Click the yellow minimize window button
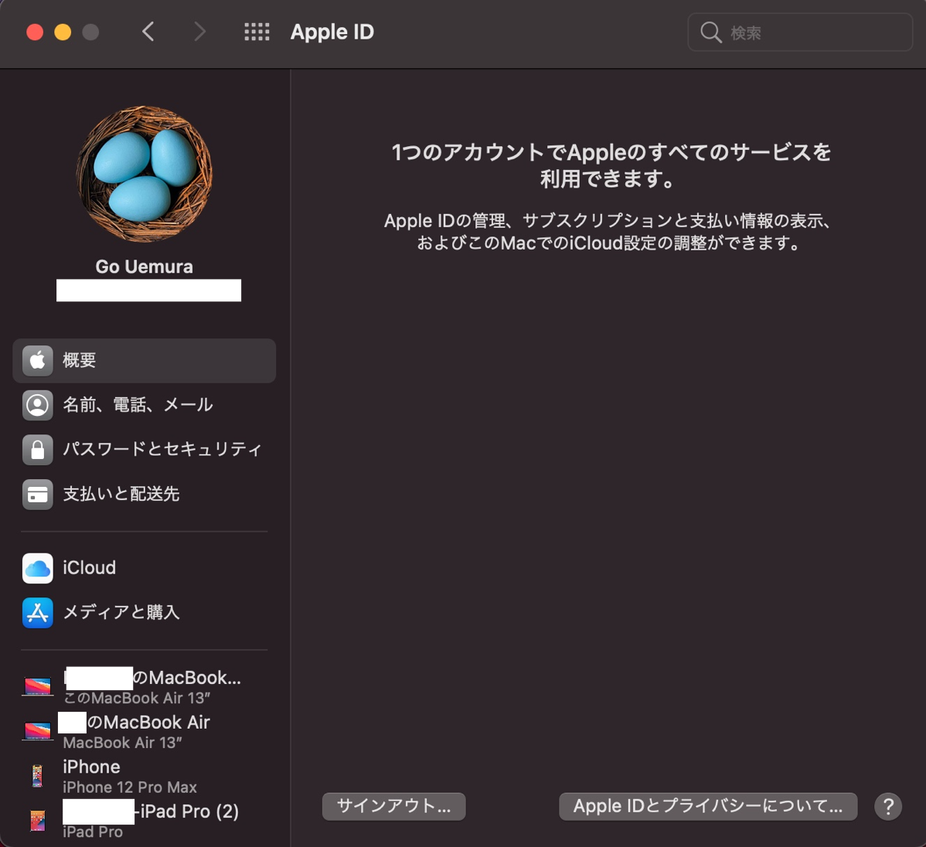The image size is (926, 847). pos(63,32)
